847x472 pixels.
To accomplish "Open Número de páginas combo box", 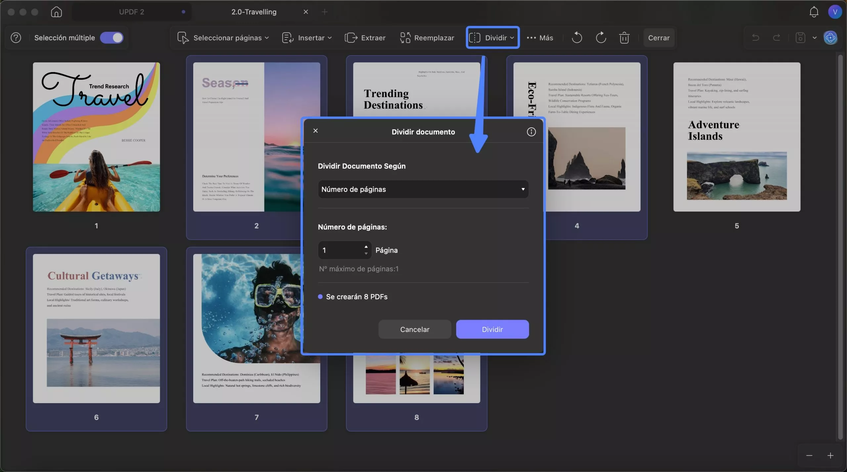I will [423, 189].
